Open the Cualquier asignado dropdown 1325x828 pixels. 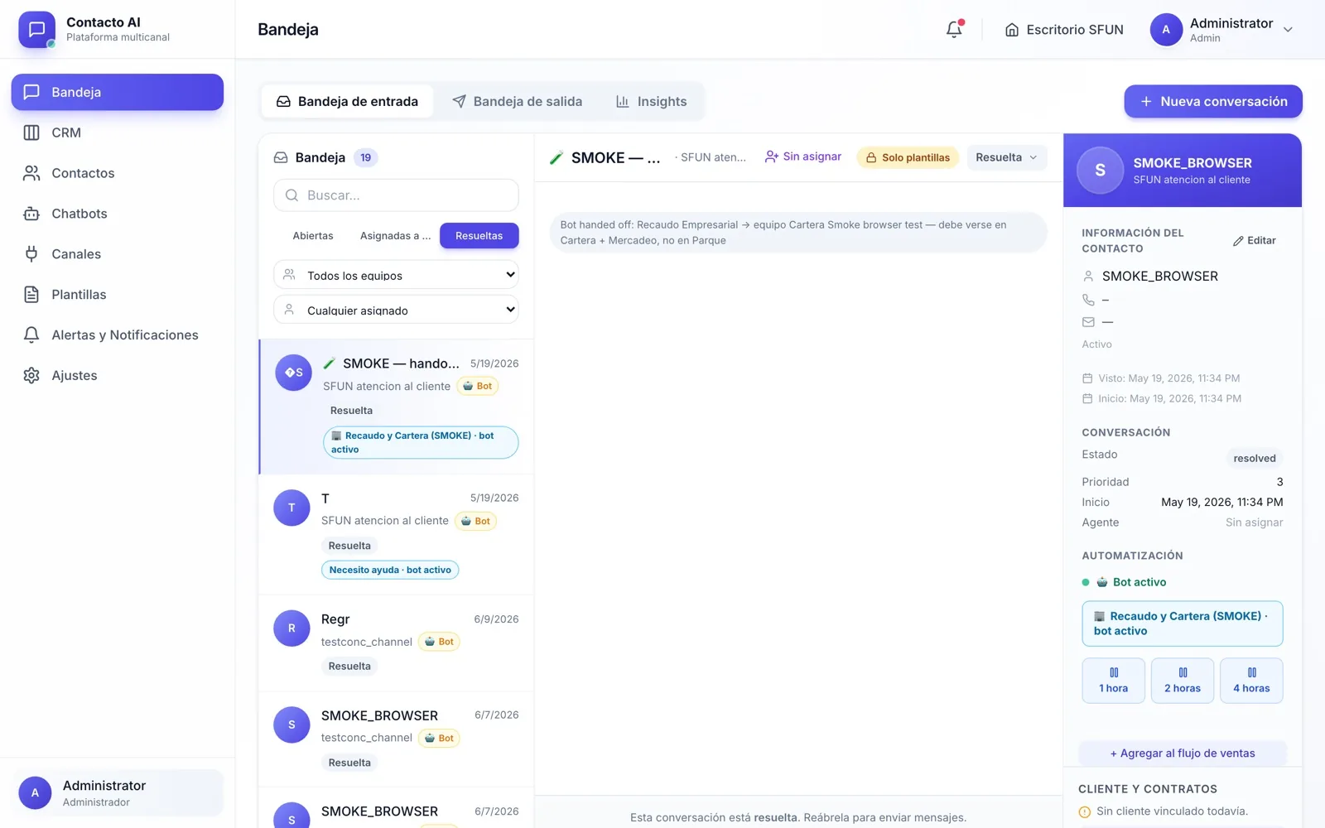396,310
